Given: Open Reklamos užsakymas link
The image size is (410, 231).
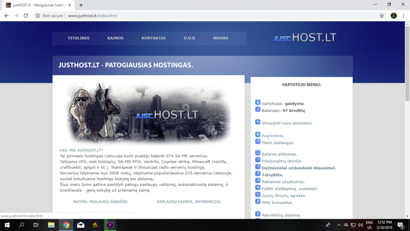Looking at the screenshot, I should (283, 182).
